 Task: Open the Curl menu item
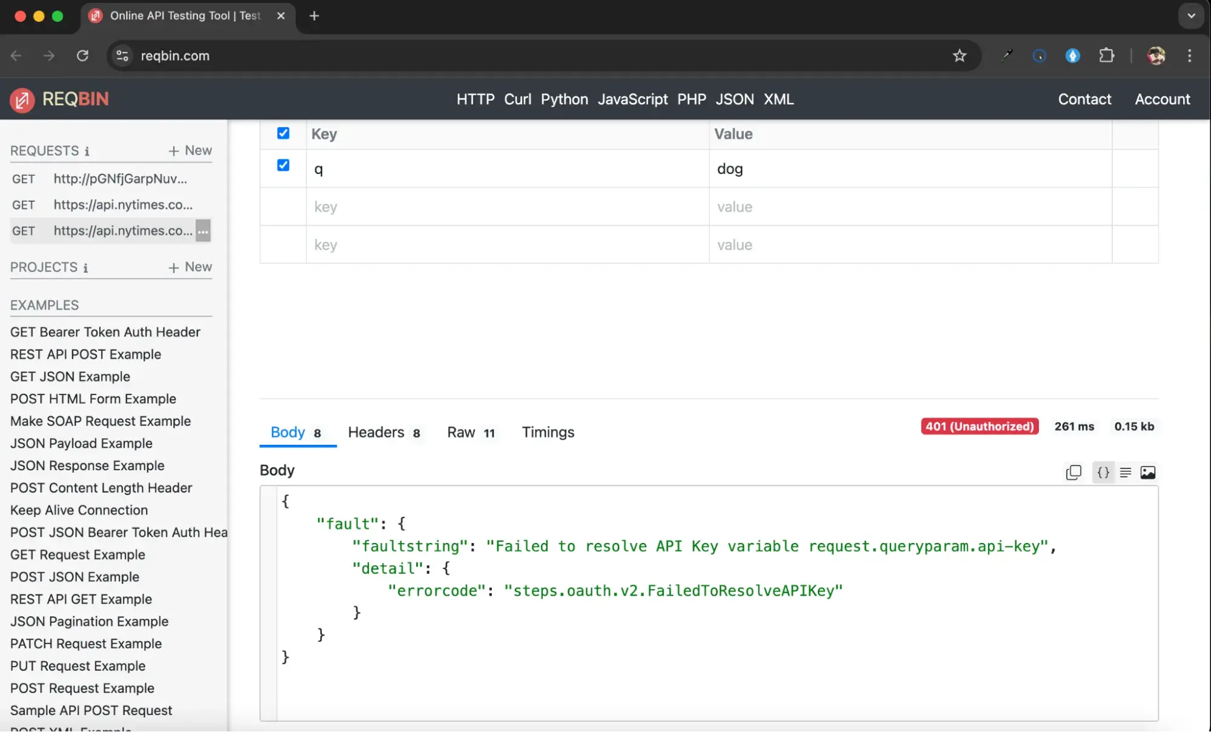tap(518, 99)
